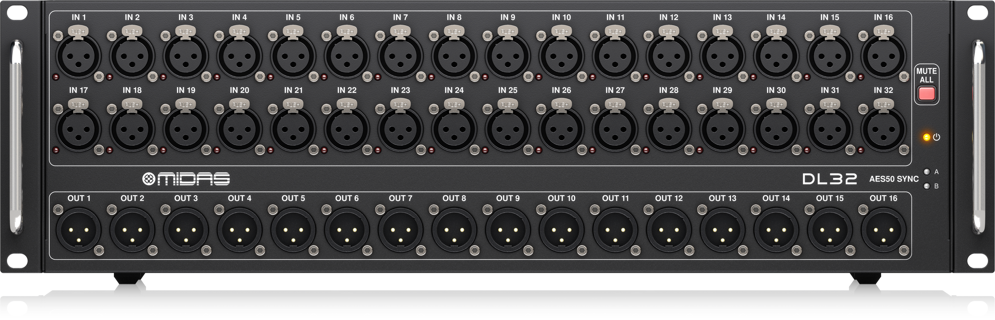The width and height of the screenshot is (995, 320).
Task: Click the DL32 model label
Action: pos(829,179)
